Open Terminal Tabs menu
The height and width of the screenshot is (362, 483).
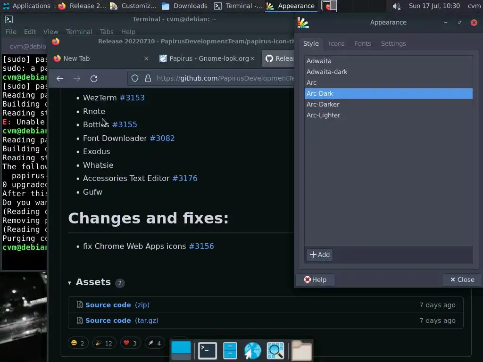tap(107, 32)
